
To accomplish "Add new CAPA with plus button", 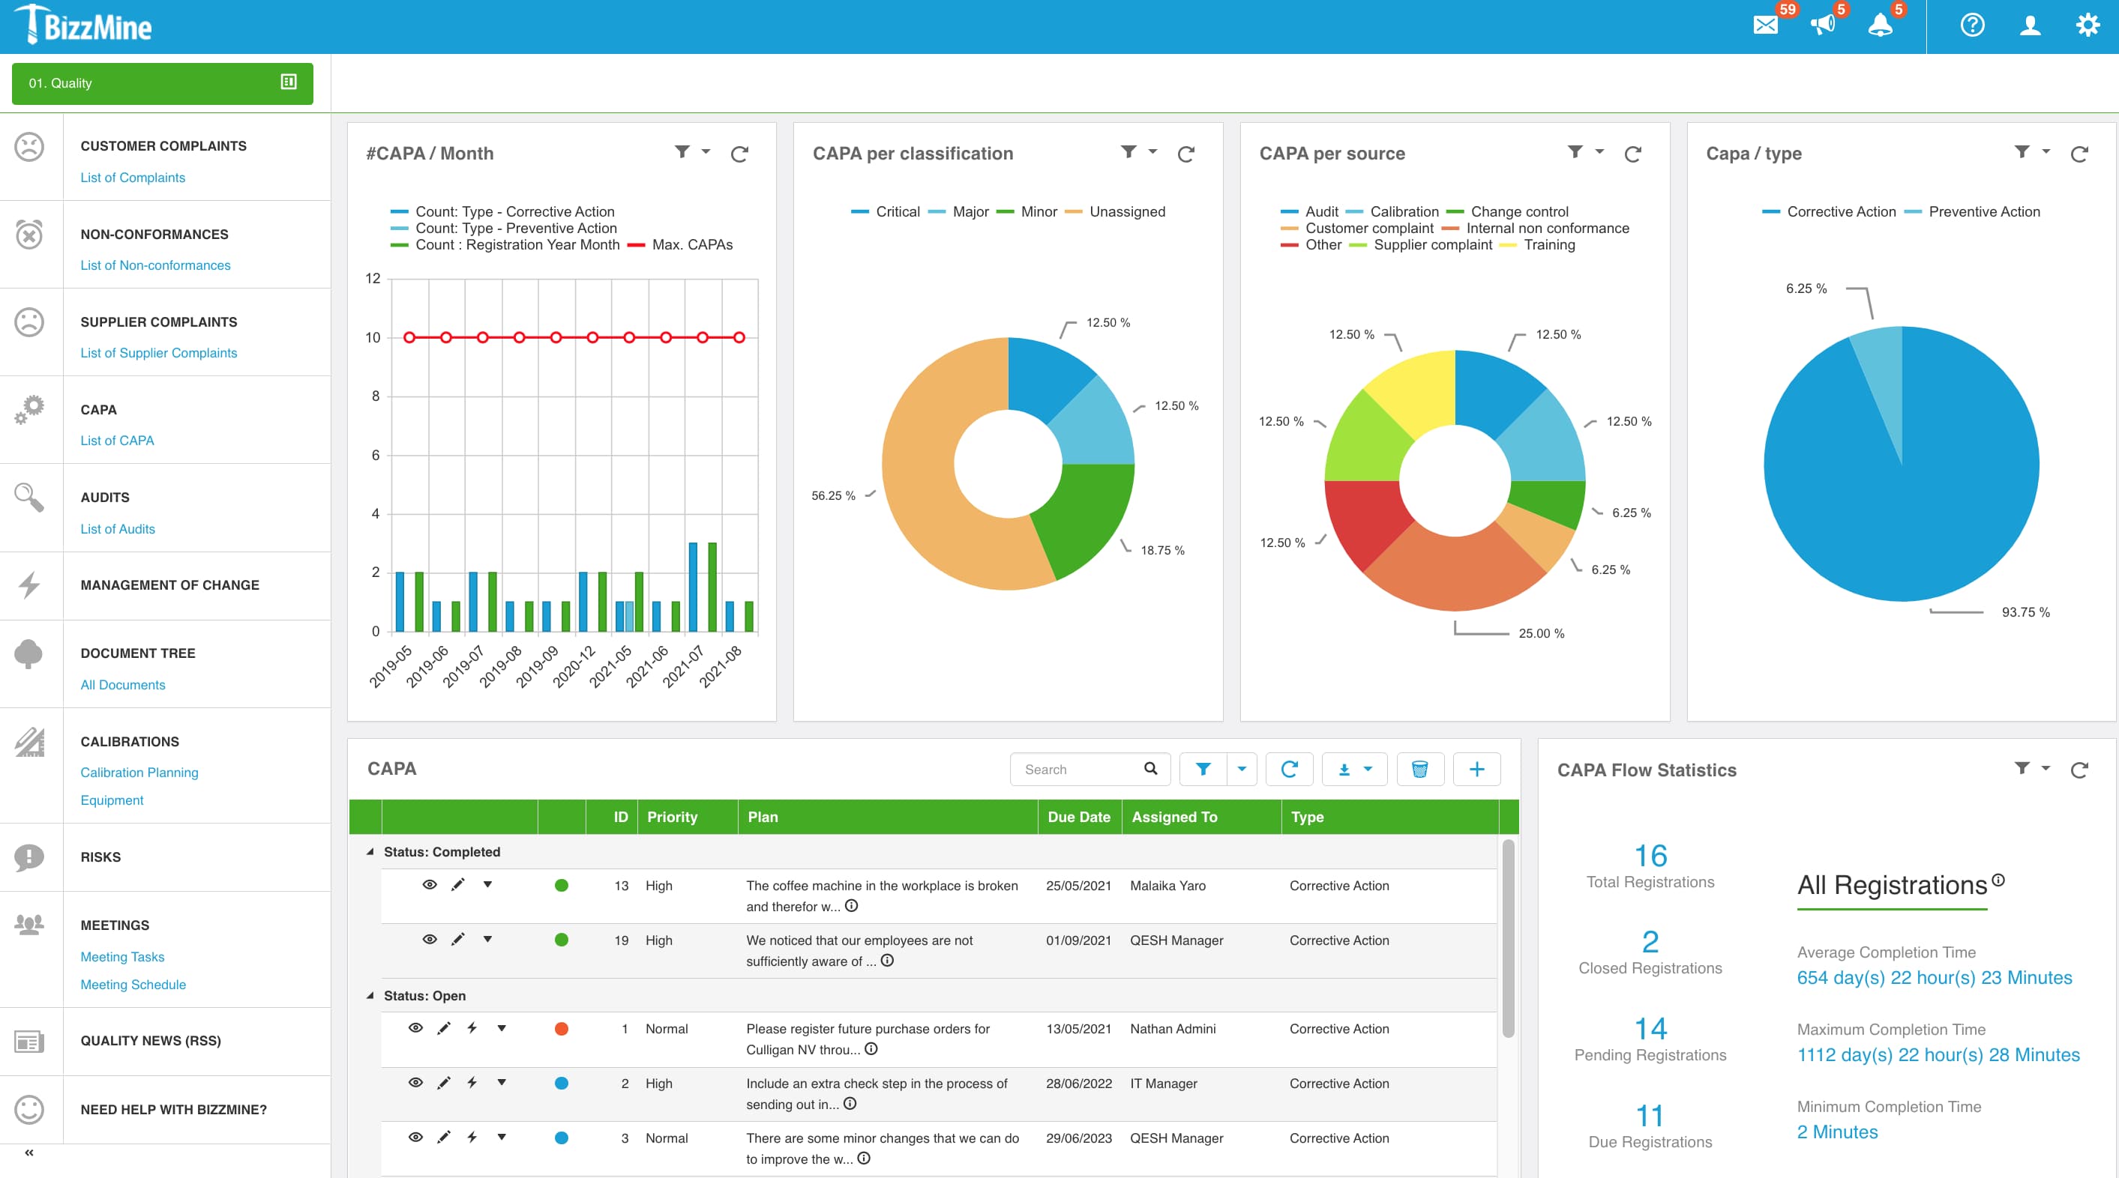I will coord(1476,770).
